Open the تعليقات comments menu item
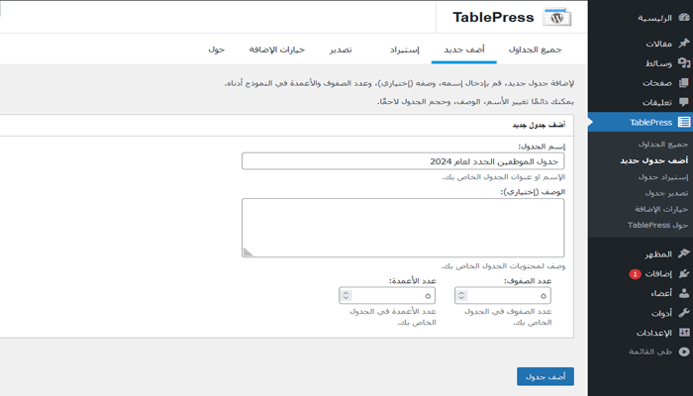 coord(641,102)
